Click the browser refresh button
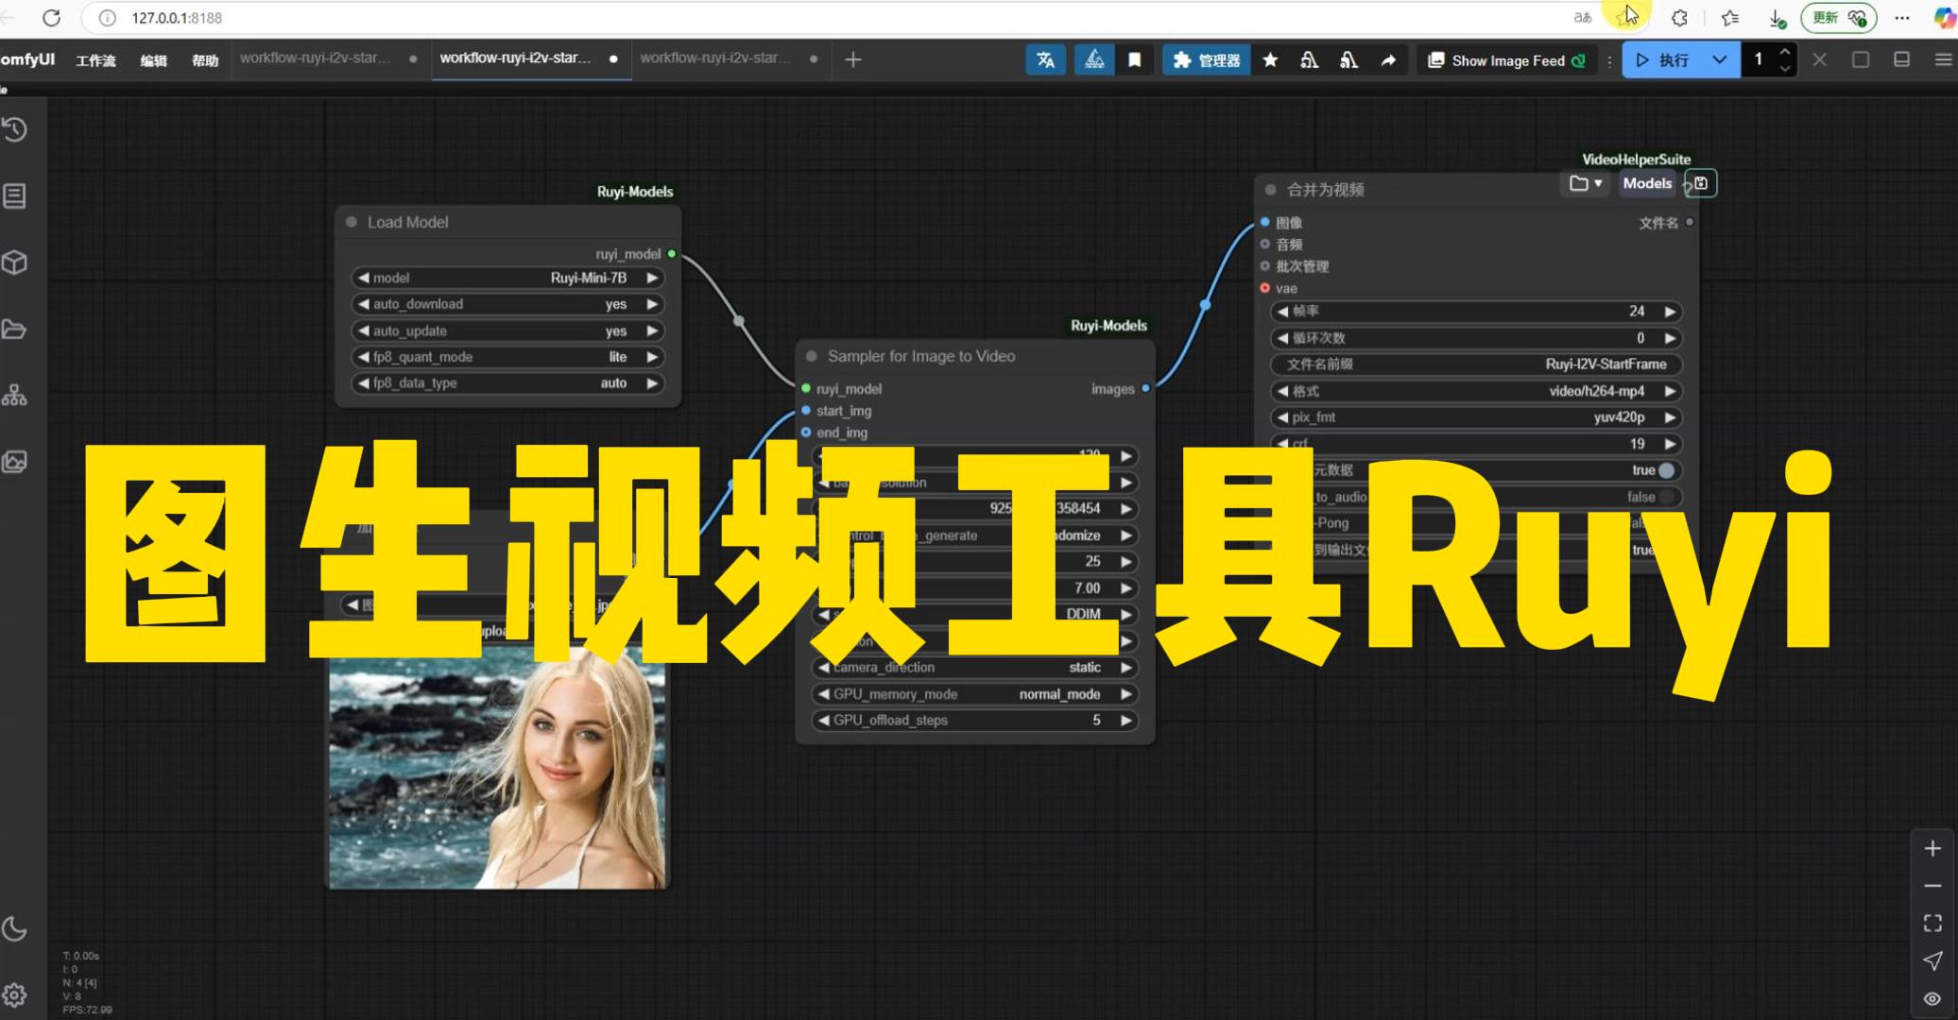1958x1020 pixels. tap(52, 18)
